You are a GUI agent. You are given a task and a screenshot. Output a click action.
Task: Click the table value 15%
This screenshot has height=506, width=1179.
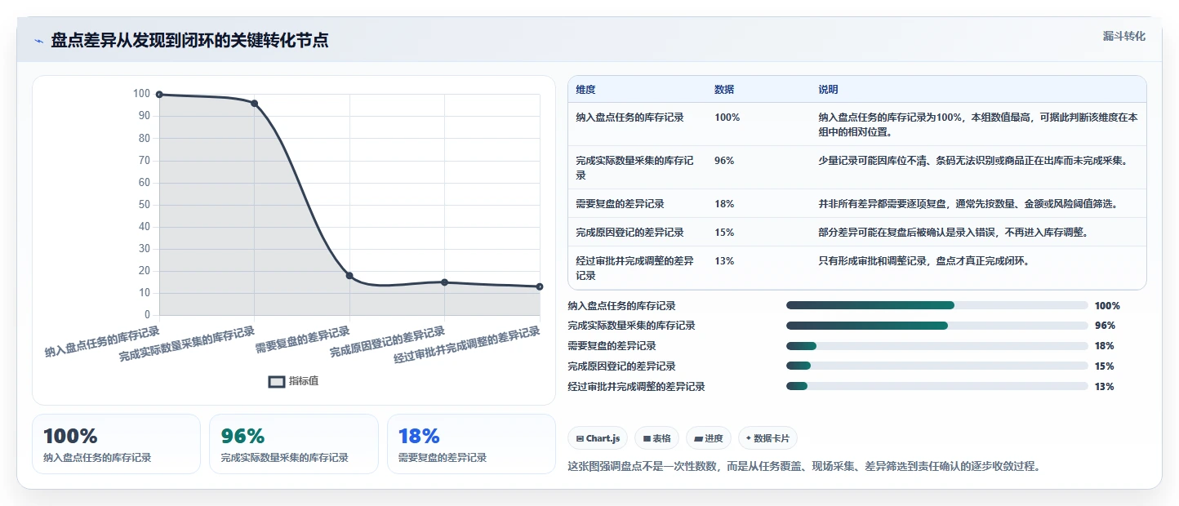click(724, 233)
